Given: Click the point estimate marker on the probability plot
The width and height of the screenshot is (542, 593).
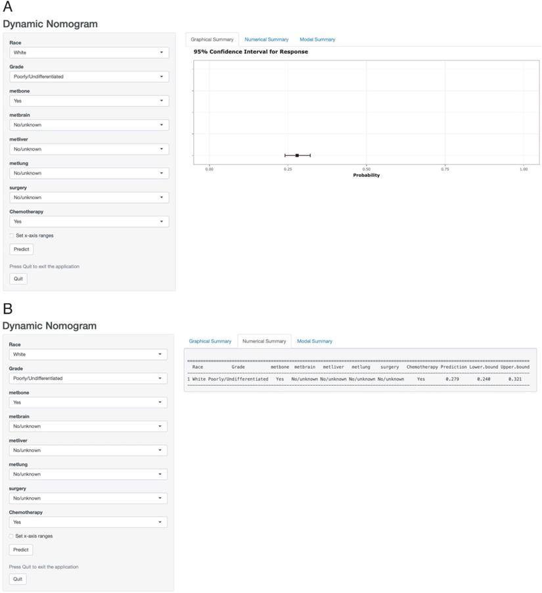Looking at the screenshot, I should (297, 155).
